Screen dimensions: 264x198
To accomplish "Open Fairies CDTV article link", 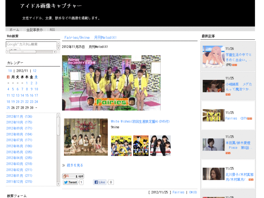I will [236, 118].
